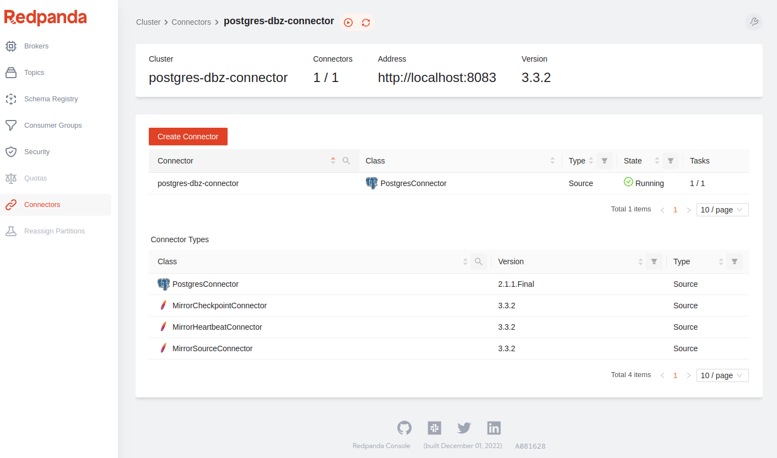Open the Connector Types page-size dropdown

pos(722,375)
